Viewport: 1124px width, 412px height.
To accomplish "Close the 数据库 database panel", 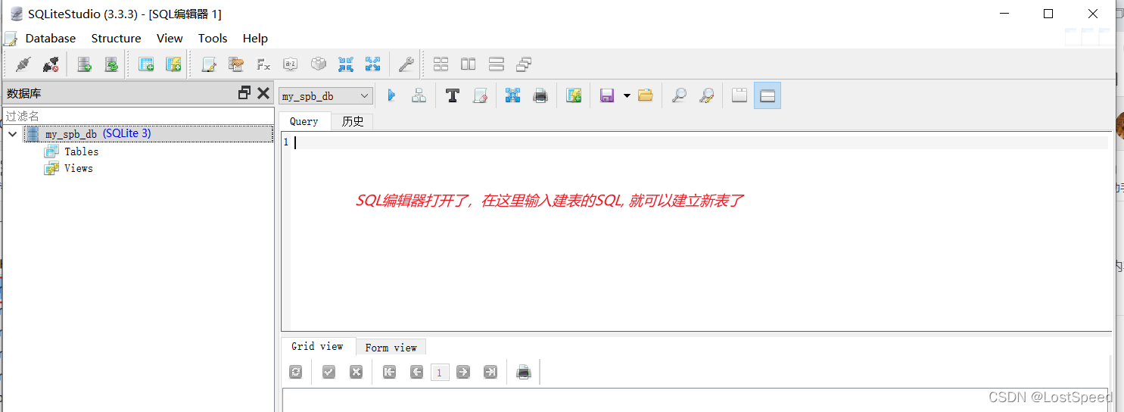I will pyautogui.click(x=263, y=92).
